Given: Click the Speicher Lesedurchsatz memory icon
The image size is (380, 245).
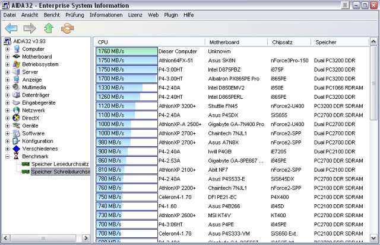Looking at the screenshot, I should click(26, 164).
